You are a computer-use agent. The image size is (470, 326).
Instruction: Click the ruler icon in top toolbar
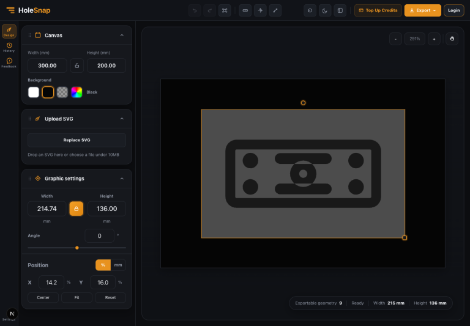(245, 10)
